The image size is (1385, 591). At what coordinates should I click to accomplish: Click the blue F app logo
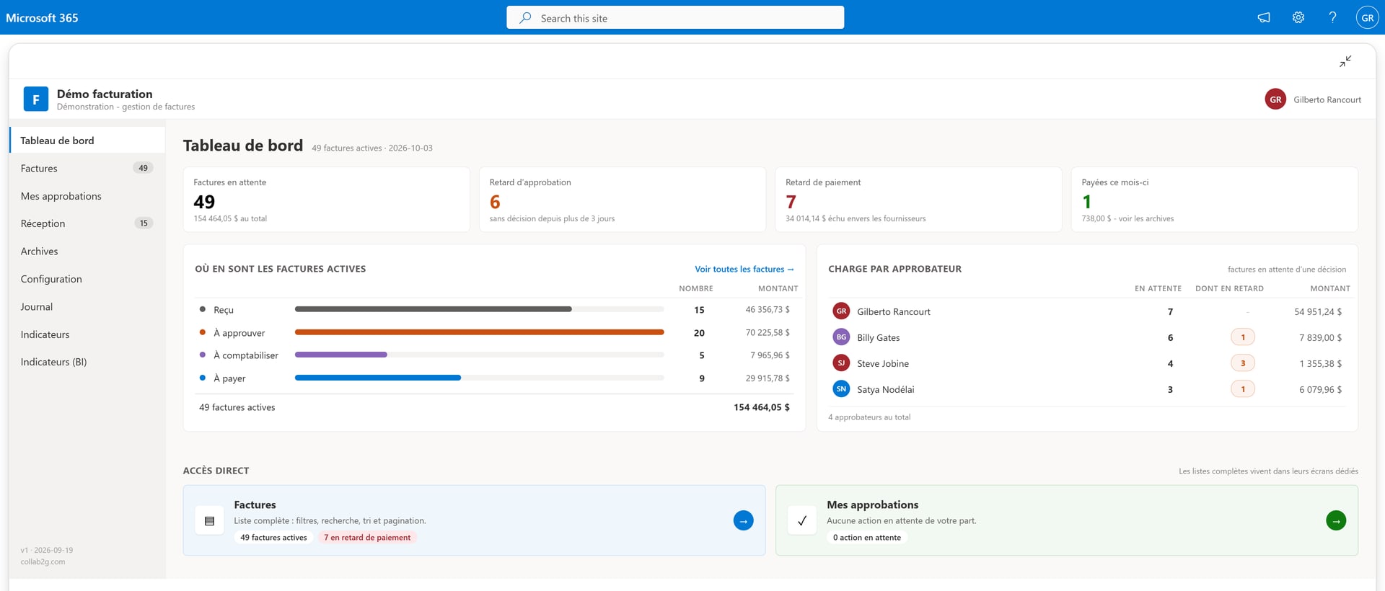36,99
